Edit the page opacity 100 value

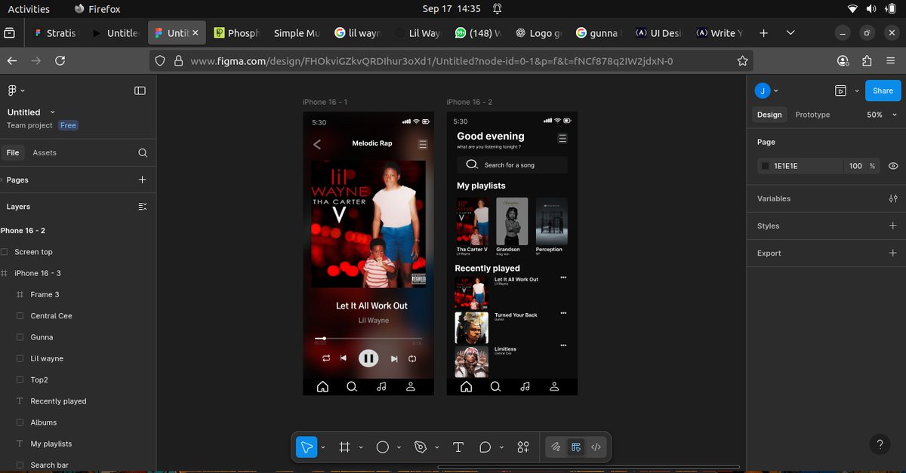coord(855,166)
